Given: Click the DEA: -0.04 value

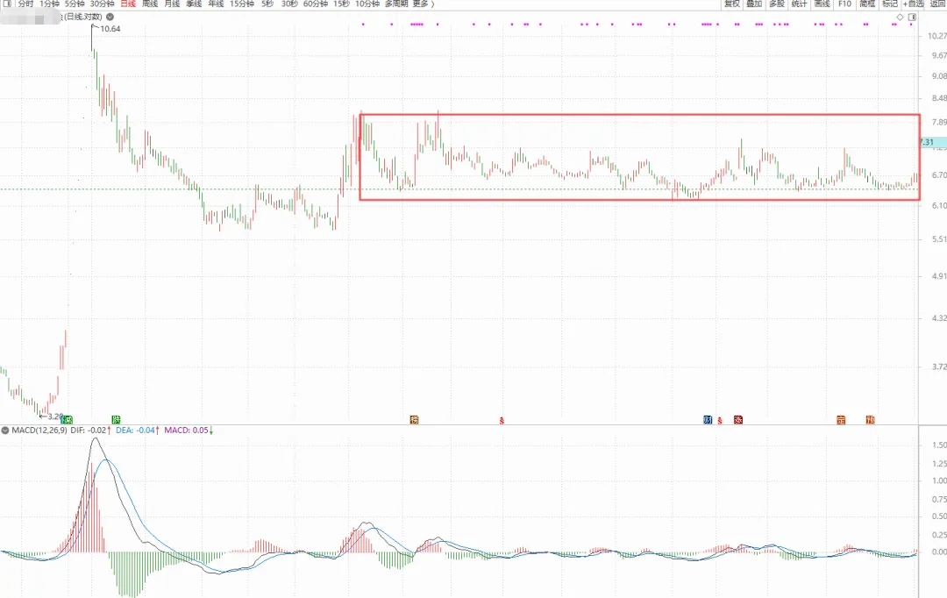Looking at the screenshot, I should point(135,430).
